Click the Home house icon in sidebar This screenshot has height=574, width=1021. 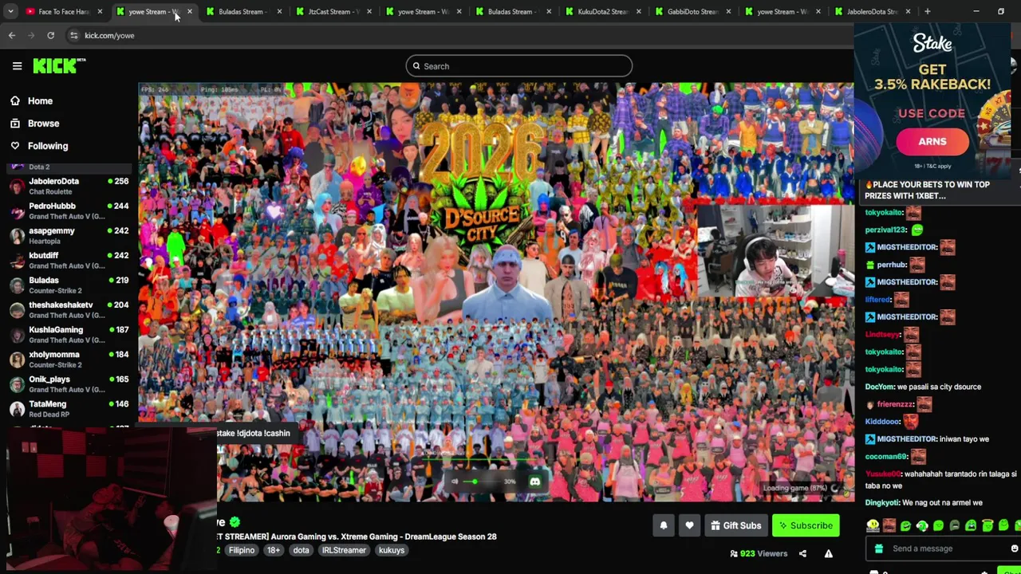[x=15, y=101]
